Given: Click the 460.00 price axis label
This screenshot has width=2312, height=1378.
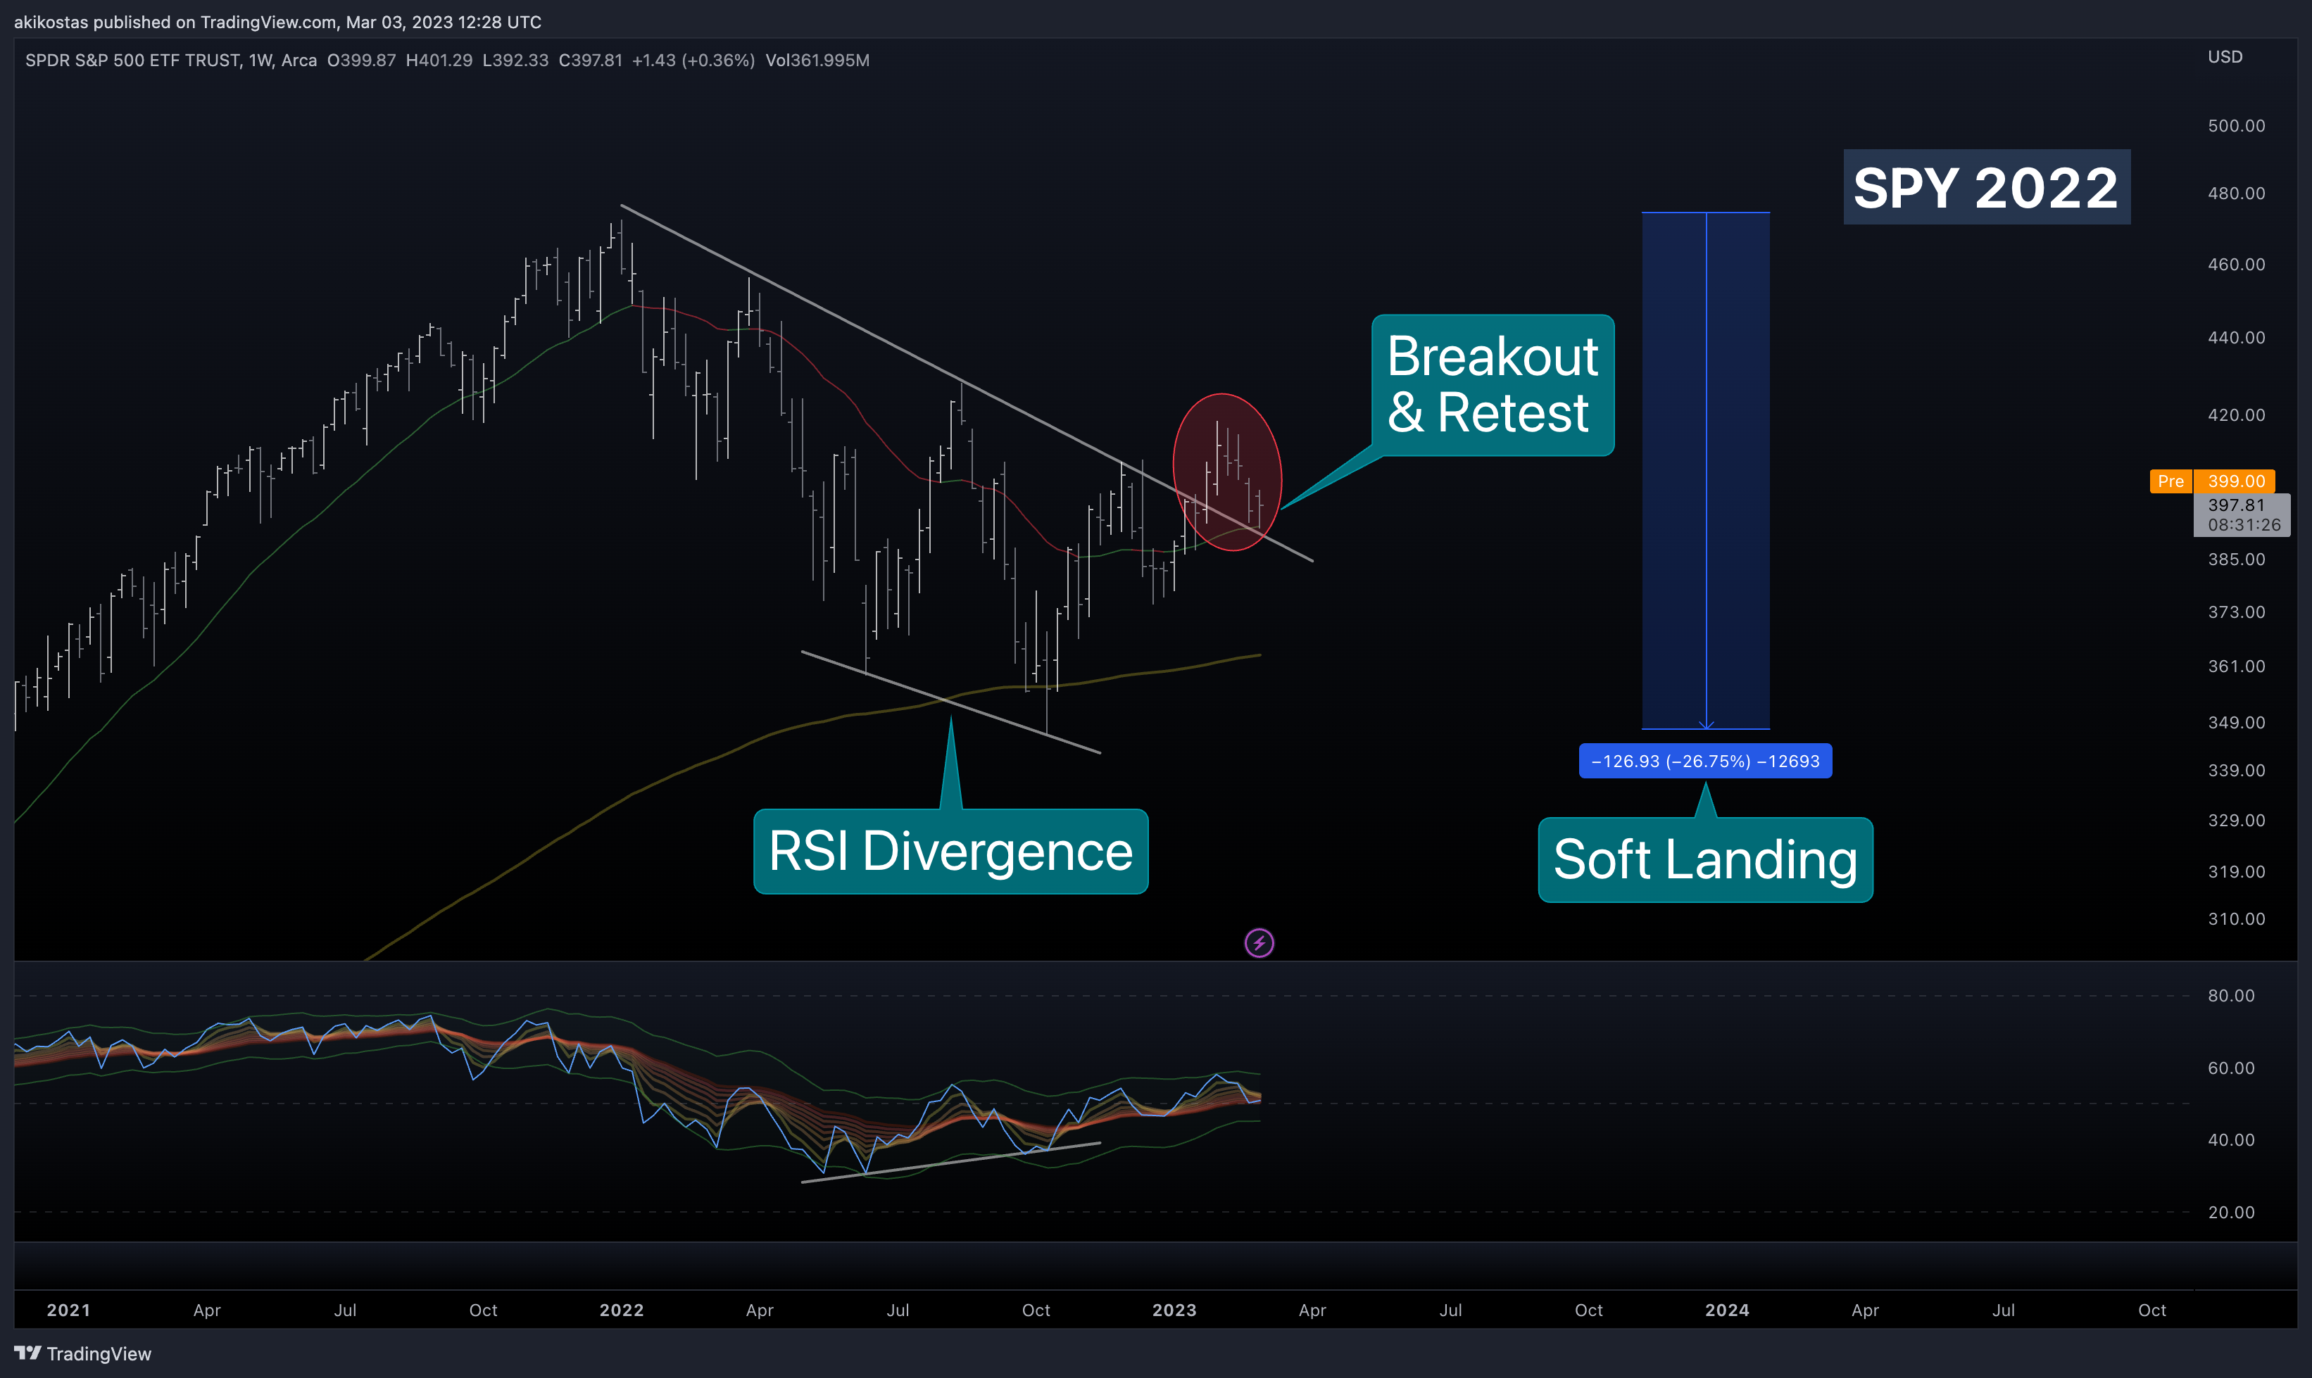Looking at the screenshot, I should tap(2236, 265).
